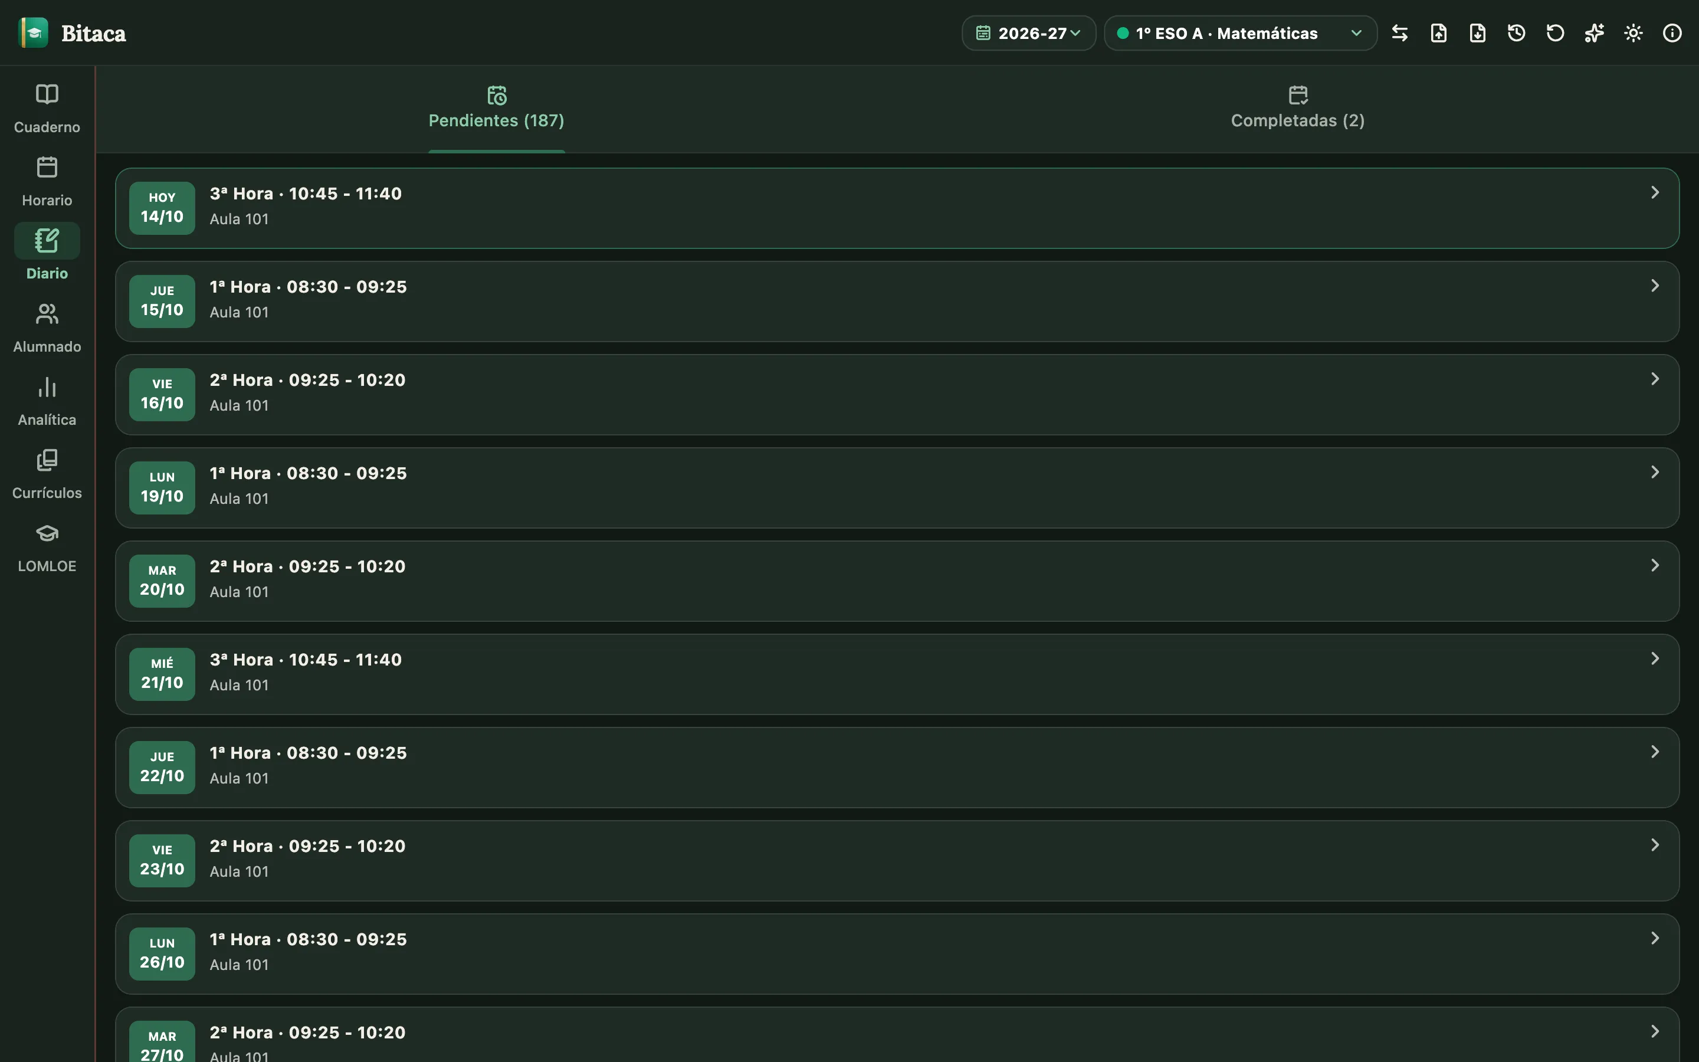The width and height of the screenshot is (1699, 1062).
Task: Expand the VIE 23/10 session chevron
Action: tap(1655, 845)
